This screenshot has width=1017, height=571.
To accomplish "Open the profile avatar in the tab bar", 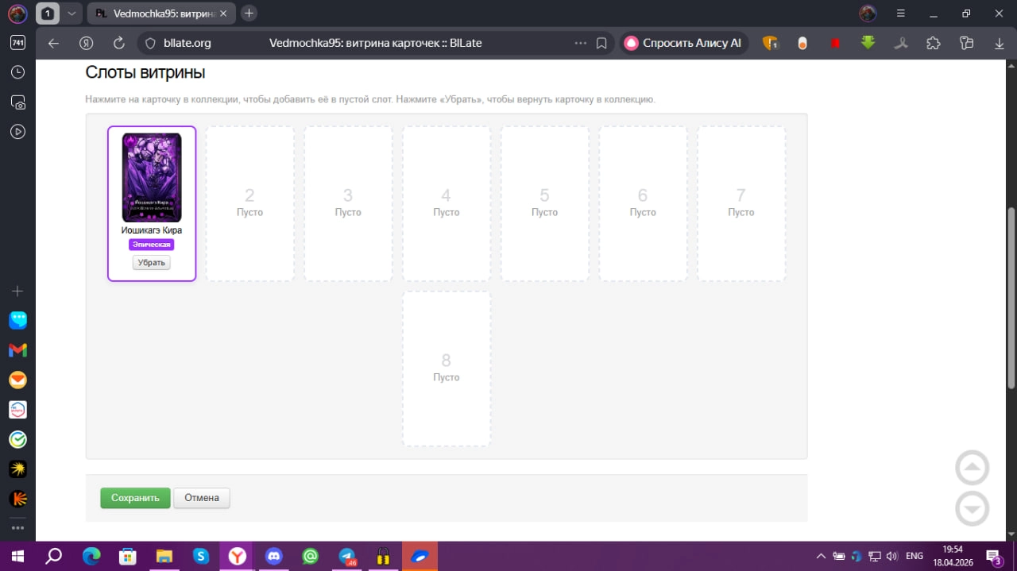I will 17,14.
